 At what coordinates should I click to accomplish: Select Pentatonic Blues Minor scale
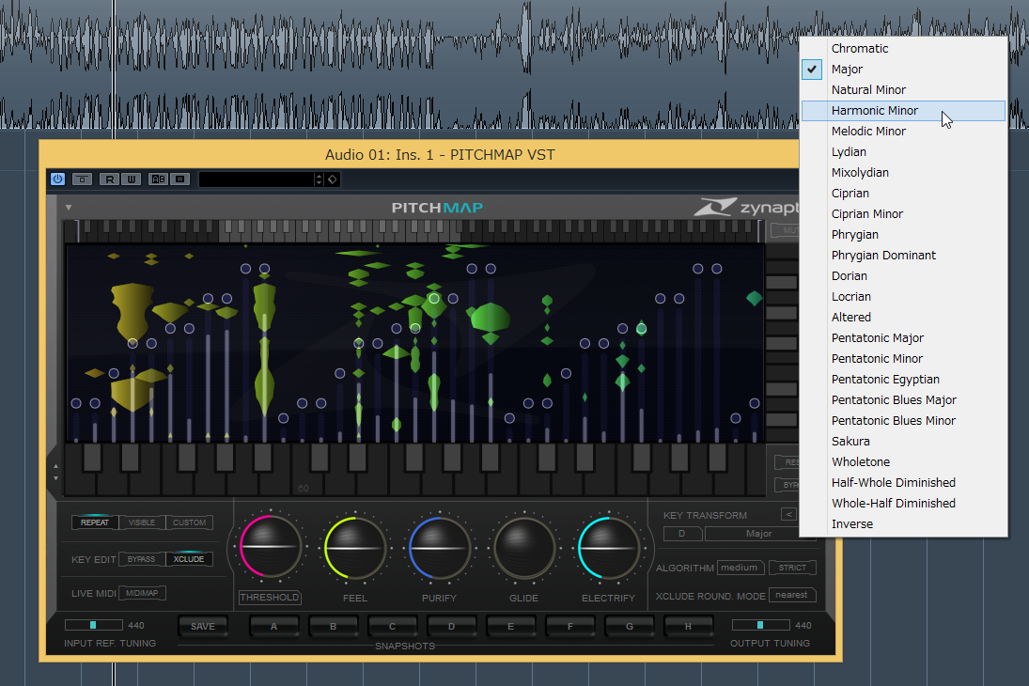point(904,421)
